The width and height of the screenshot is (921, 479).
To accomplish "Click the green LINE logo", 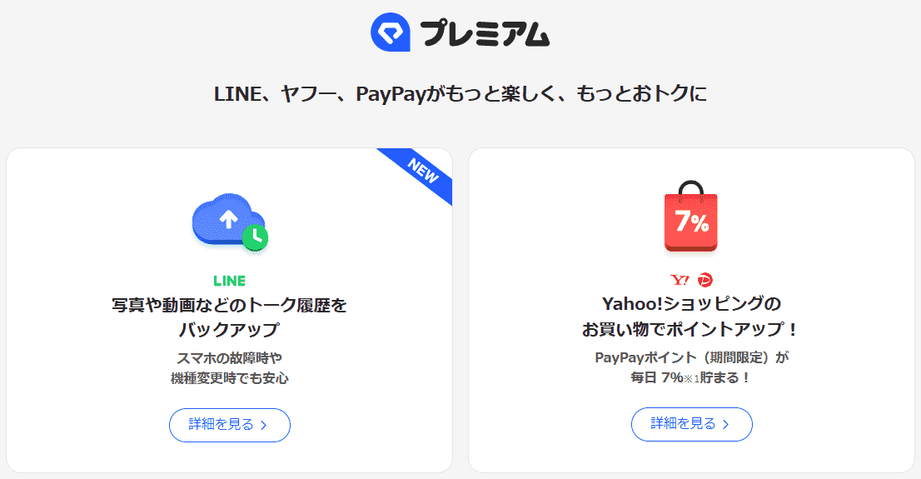I will (x=229, y=281).
